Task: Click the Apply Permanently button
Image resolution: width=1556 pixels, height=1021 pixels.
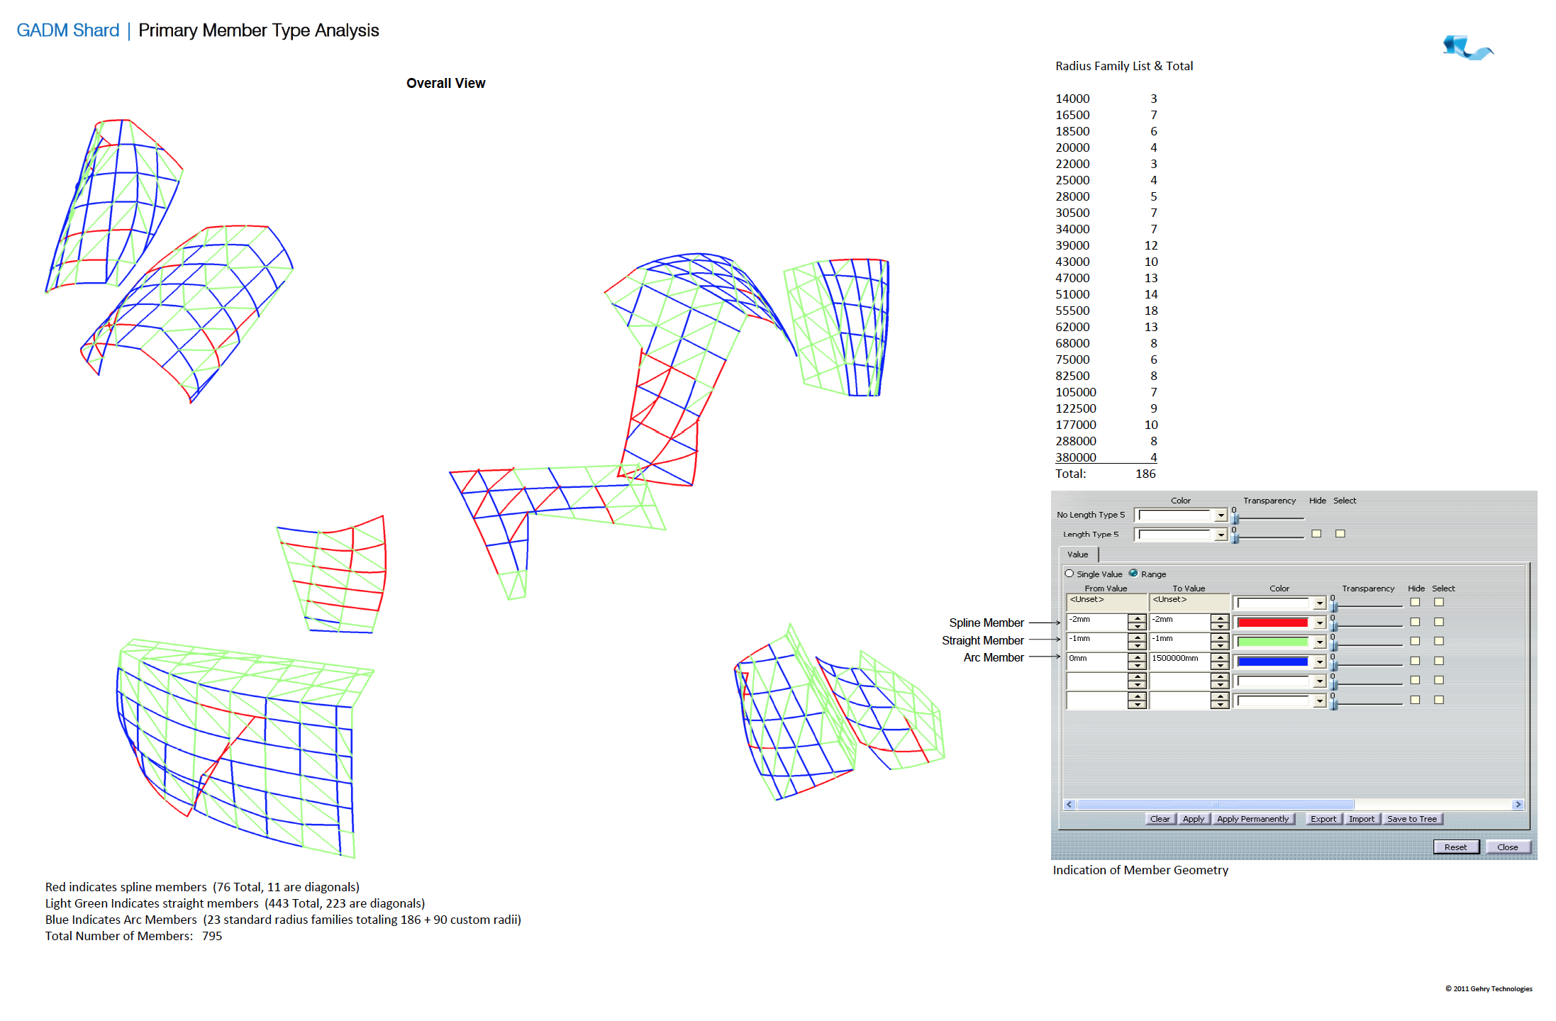Action: click(1252, 819)
